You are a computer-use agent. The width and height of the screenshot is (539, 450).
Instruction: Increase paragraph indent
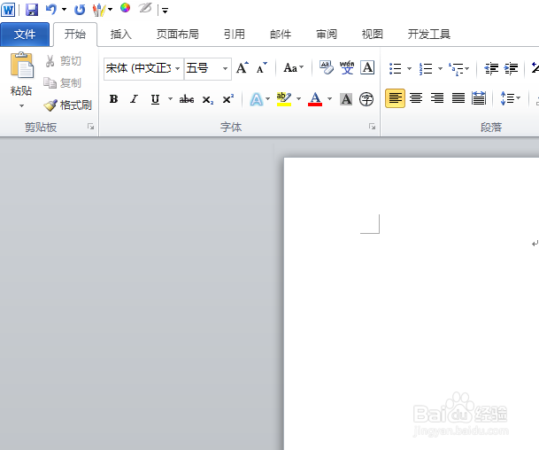click(512, 68)
